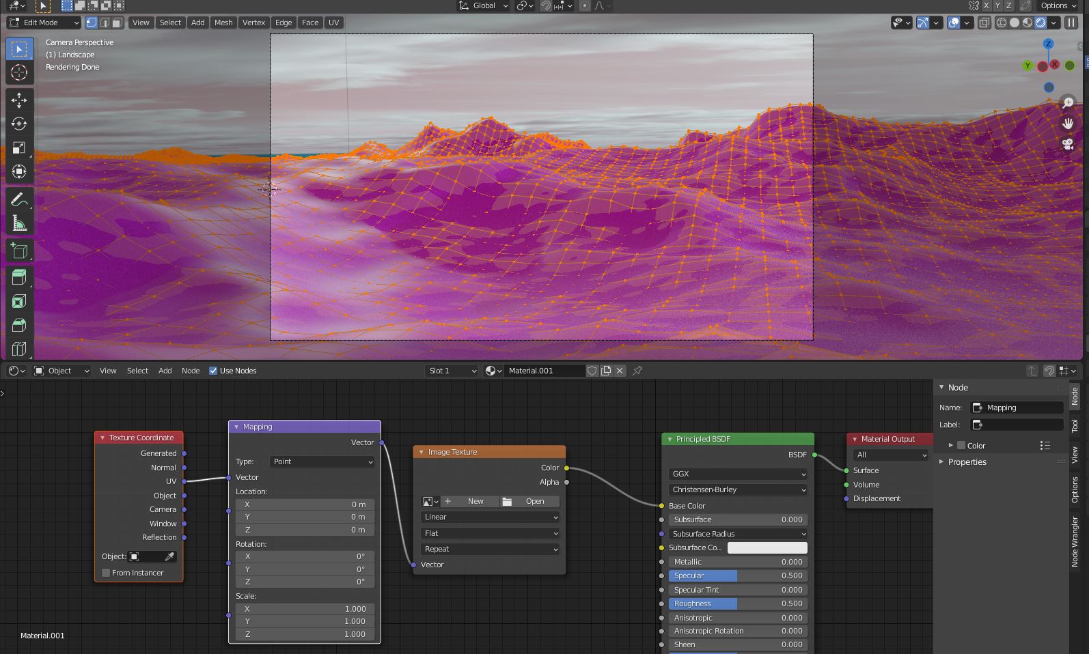Viewport: 1089px width, 654px height.
Task: Open the Slot 1 dropdown
Action: pos(451,371)
